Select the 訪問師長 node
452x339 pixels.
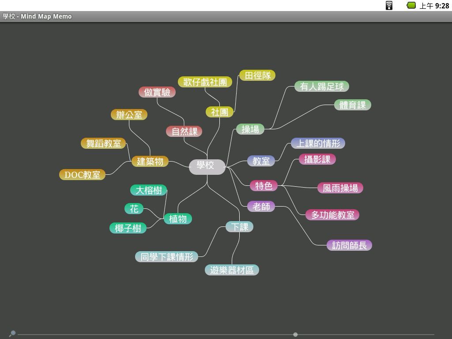(x=349, y=245)
